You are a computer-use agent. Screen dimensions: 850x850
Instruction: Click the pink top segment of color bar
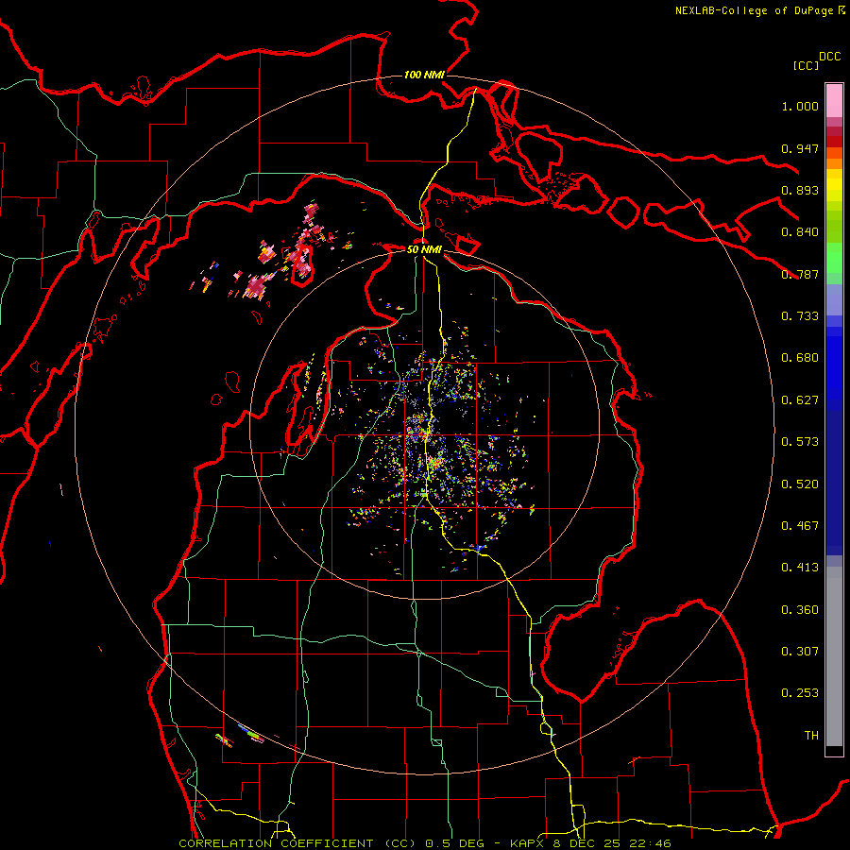[x=834, y=101]
